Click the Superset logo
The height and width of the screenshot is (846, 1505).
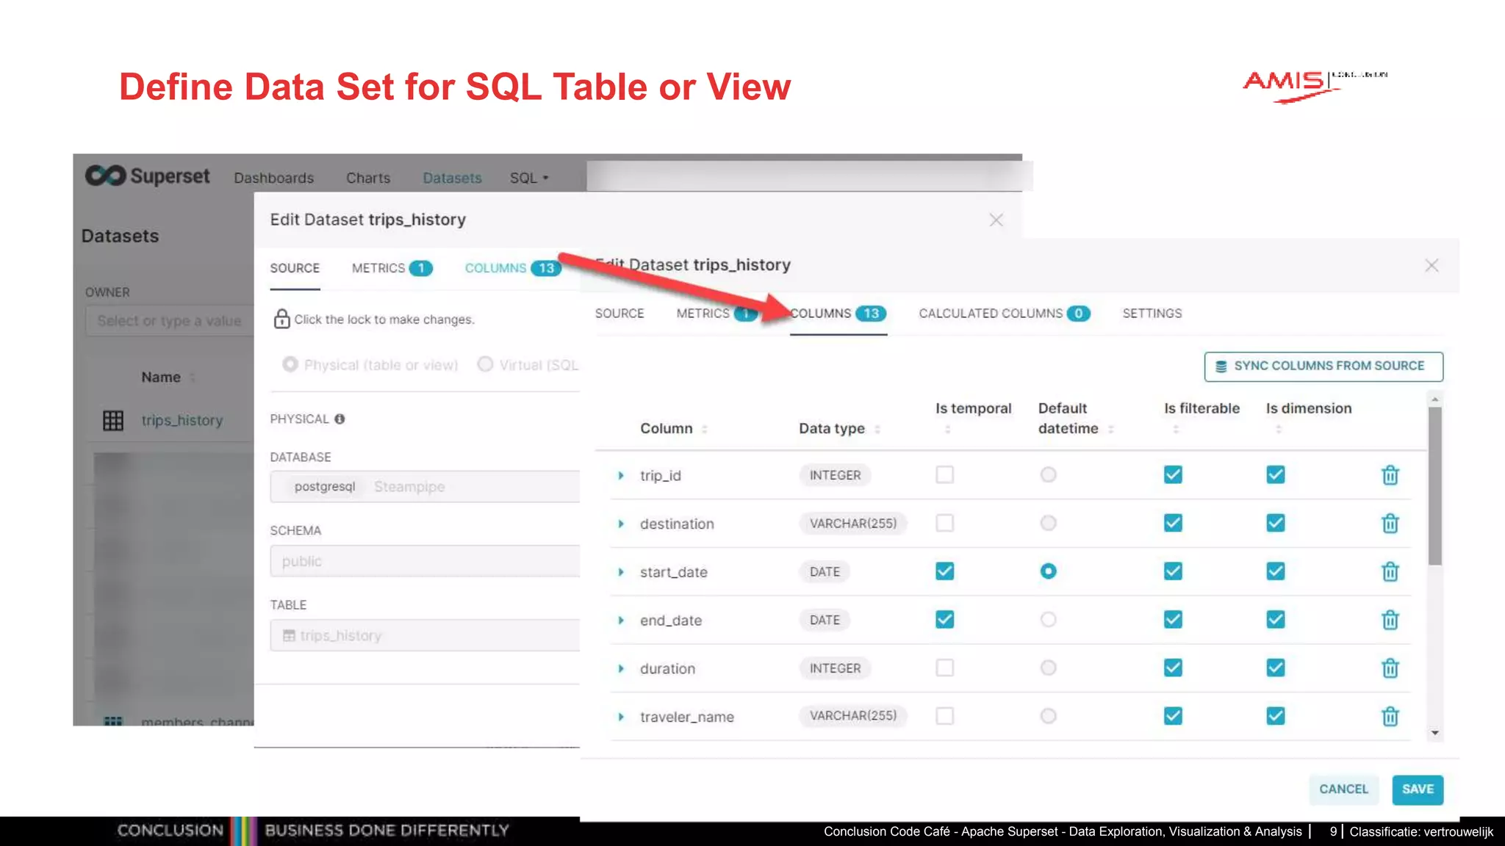(148, 176)
